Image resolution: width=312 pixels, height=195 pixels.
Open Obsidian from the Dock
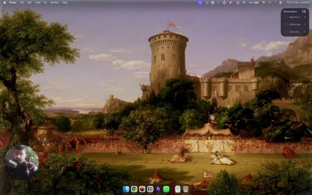coord(158,189)
